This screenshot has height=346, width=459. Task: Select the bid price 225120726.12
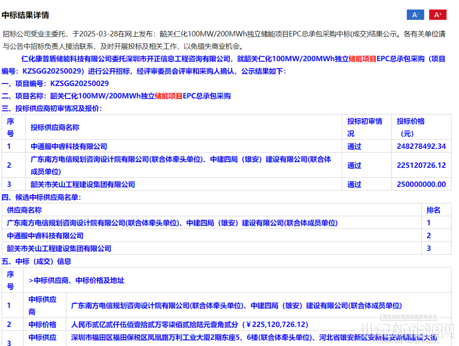pyautogui.click(x=421, y=165)
